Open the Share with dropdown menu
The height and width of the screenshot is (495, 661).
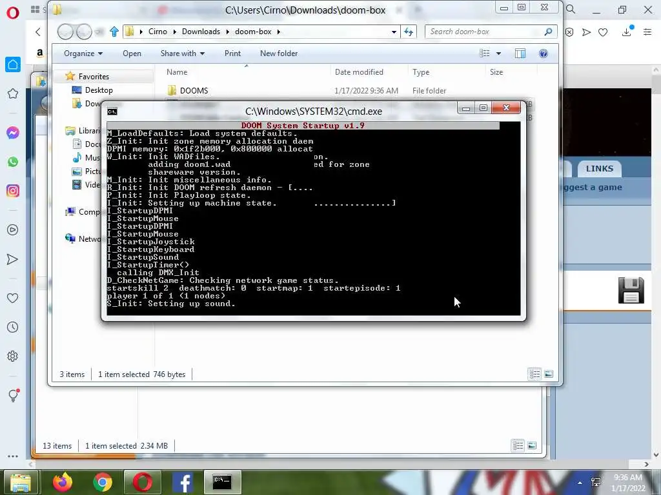(x=183, y=53)
